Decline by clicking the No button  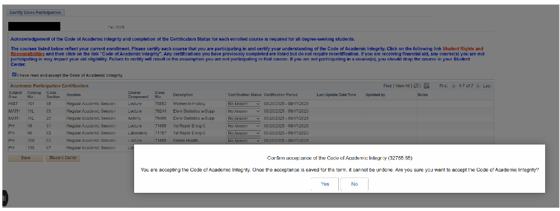[x=354, y=184]
